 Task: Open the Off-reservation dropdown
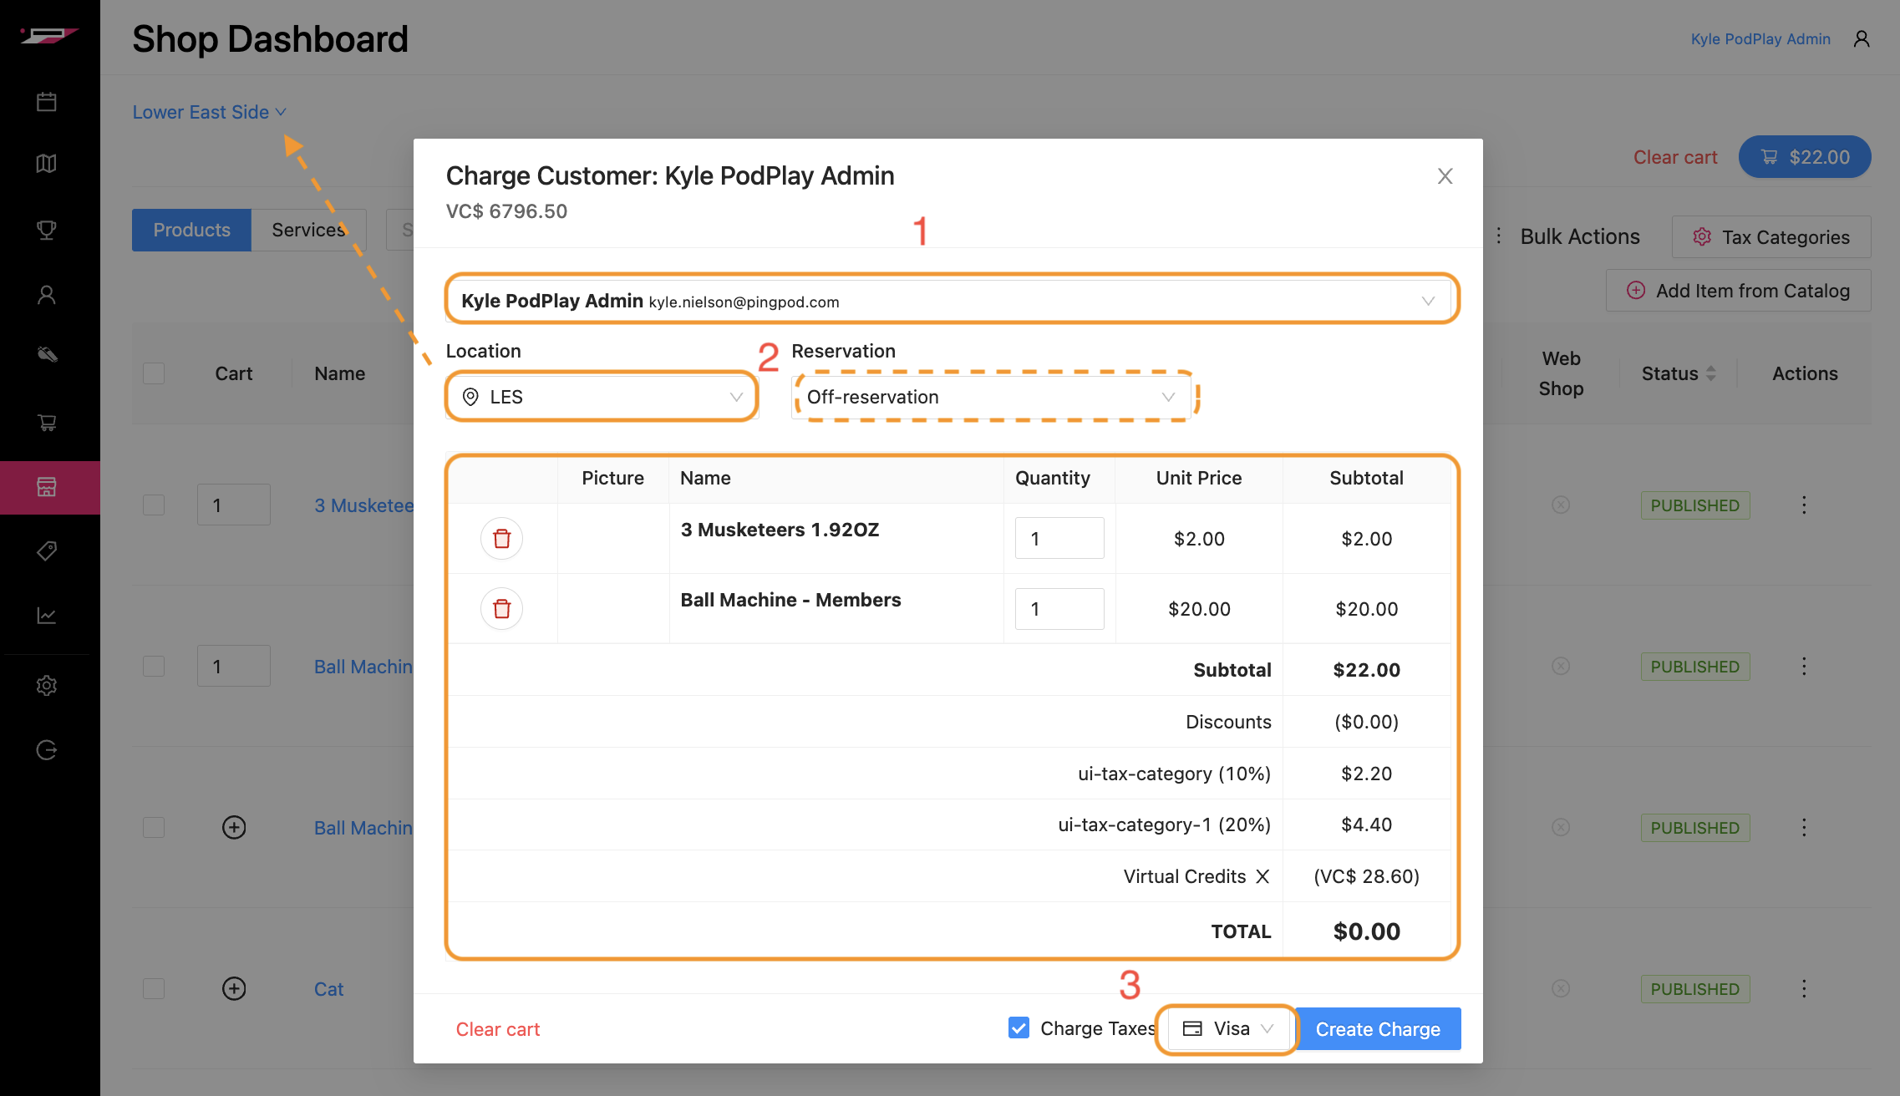click(x=990, y=397)
